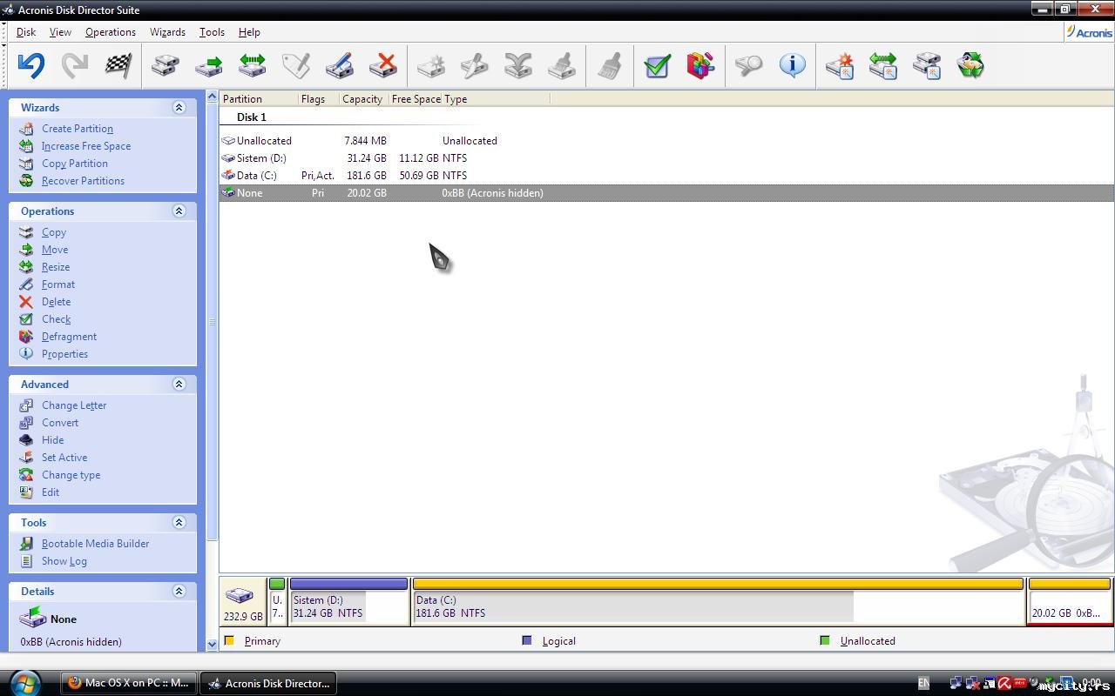Click the Free Space column header
The image size is (1115, 696).
tap(416, 99)
